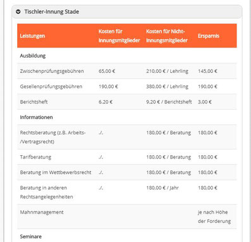Click the Gesellenprüfungsgebühren row label
The image size is (251, 242).
51,86
